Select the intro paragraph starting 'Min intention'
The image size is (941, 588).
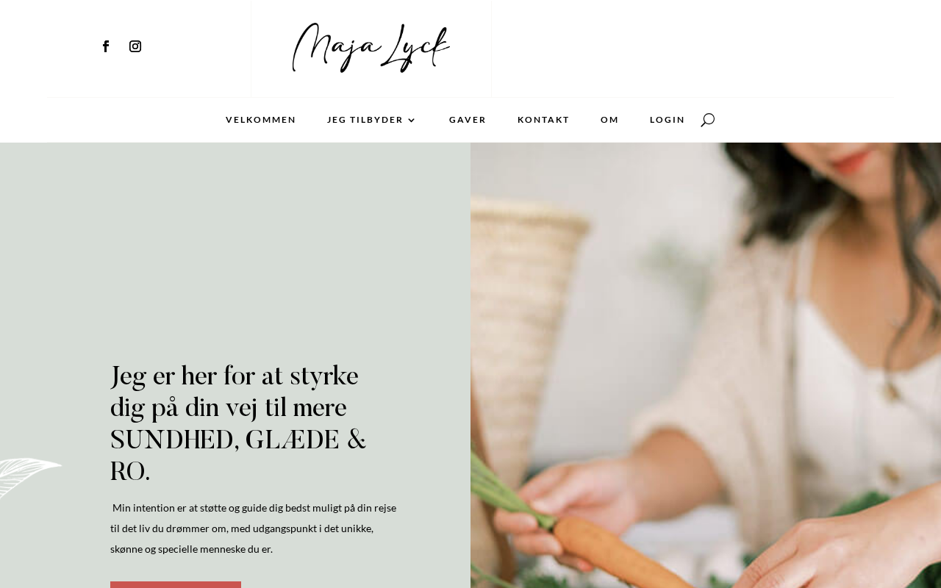click(x=254, y=528)
